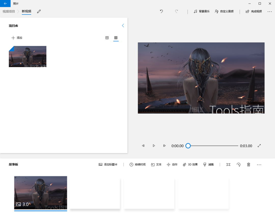Undo the last action
This screenshot has height=220, width=275.
tap(161, 11)
